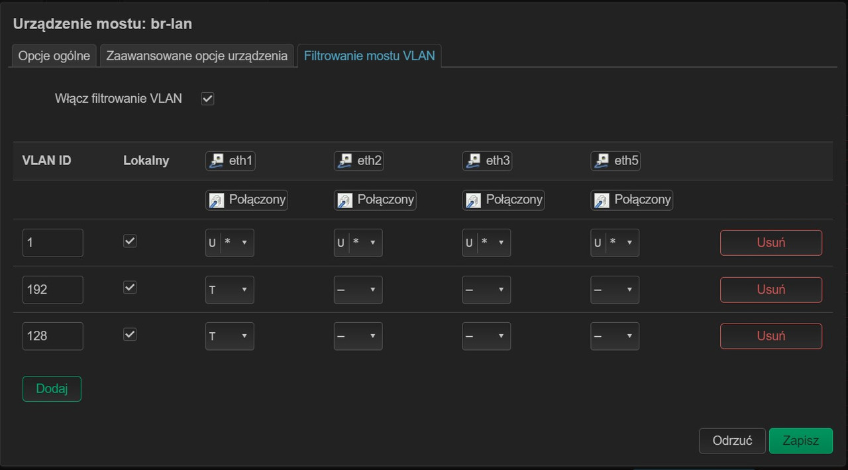Image resolution: width=848 pixels, height=470 pixels.
Task: Uncheck Lokalny for VLAN 192
Action: pyautogui.click(x=130, y=288)
